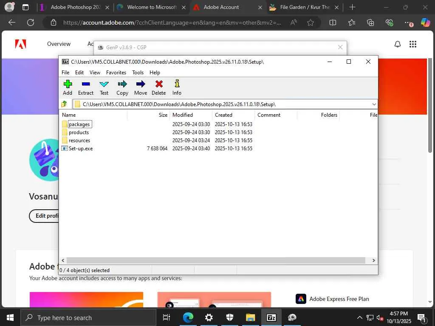Screen dimensions: 435x326
Task: Open the Overview tab on Adobe Account
Action: (x=59, y=44)
